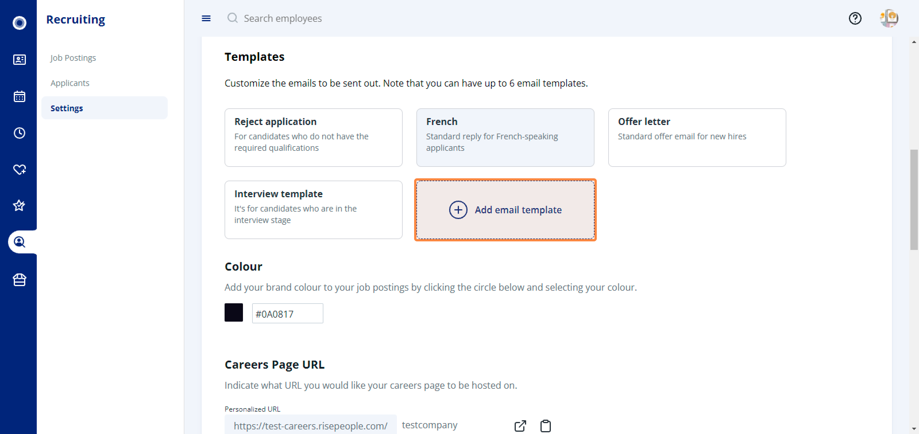
Task: Open the marketplace store icon
Action: (19, 279)
